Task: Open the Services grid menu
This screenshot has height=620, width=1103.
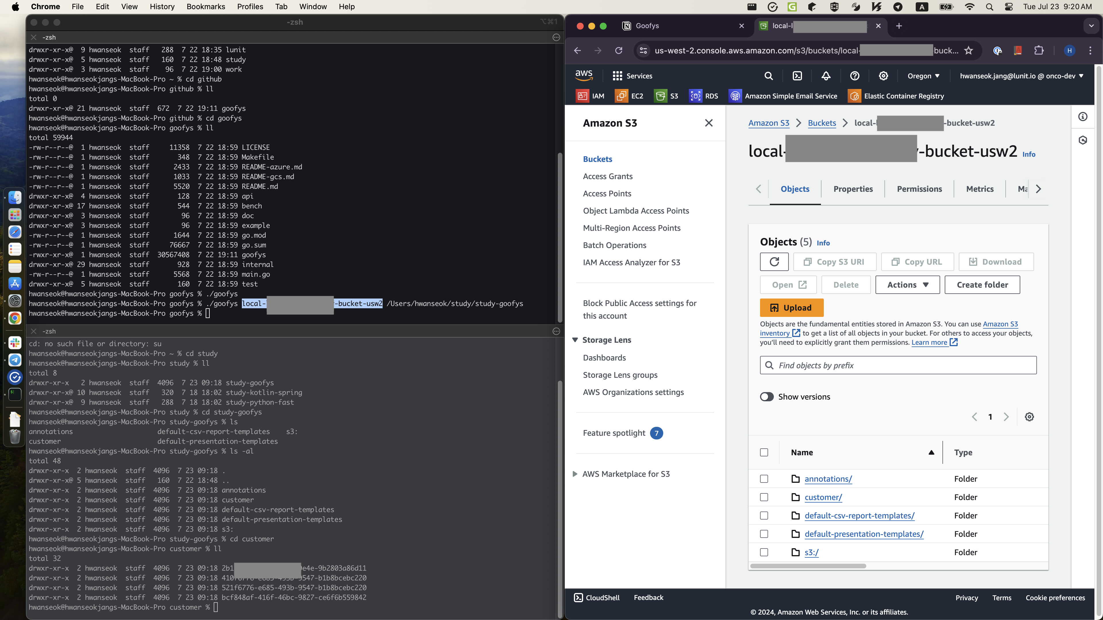Action: 632,76
